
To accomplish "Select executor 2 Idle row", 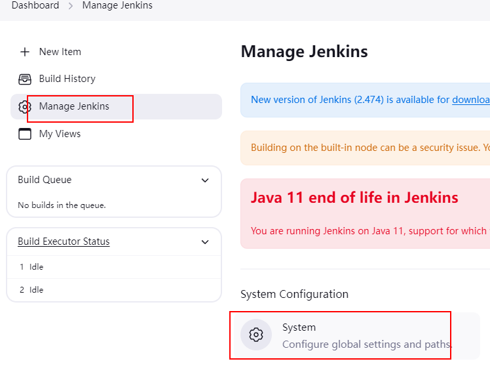I will click(x=114, y=290).
